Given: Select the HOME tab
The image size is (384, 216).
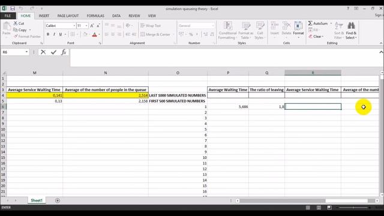Looking at the screenshot, I should click(x=26, y=16).
